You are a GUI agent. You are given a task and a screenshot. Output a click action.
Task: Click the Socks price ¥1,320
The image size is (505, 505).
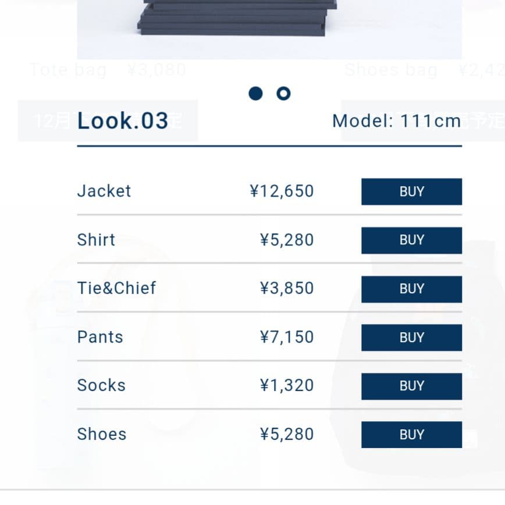click(x=286, y=385)
